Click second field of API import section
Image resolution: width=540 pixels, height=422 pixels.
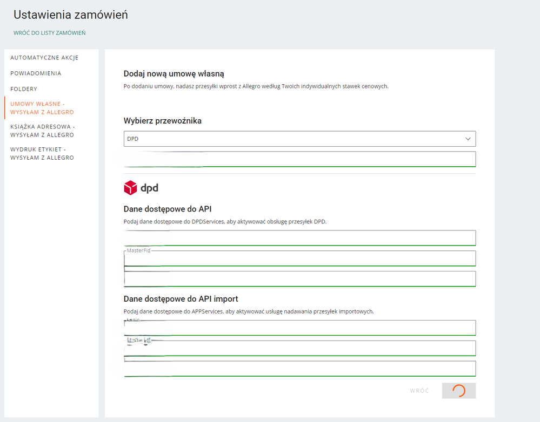click(x=299, y=348)
